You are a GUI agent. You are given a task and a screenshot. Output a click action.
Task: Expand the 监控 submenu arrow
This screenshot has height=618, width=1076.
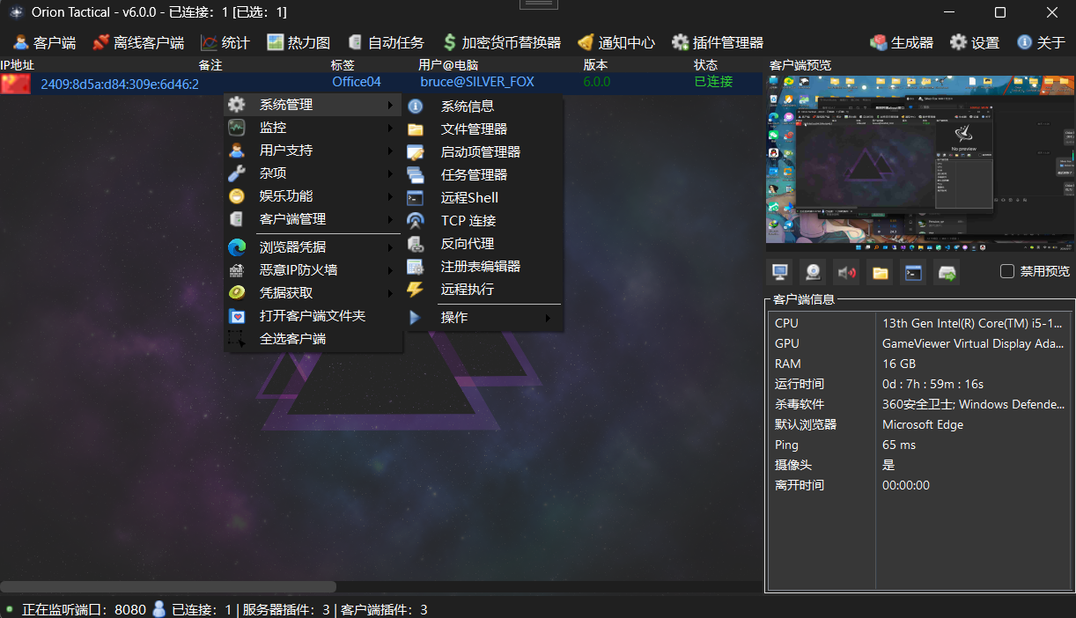point(390,128)
